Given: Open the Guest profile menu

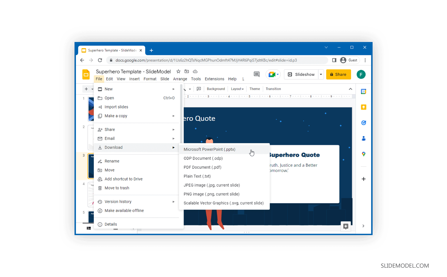Looking at the screenshot, I should pyautogui.click(x=349, y=60).
